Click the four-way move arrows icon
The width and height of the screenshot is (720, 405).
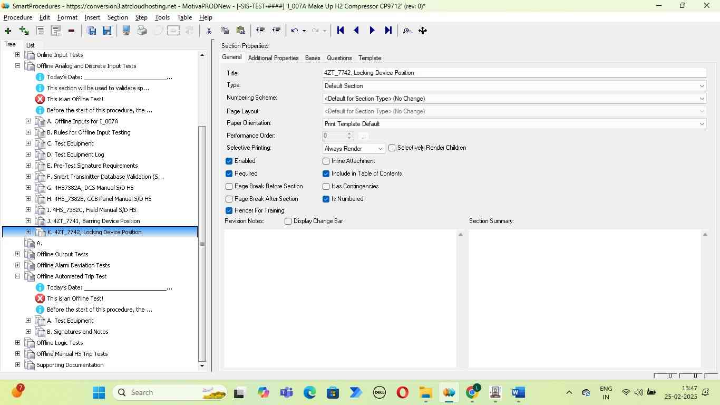point(423,31)
